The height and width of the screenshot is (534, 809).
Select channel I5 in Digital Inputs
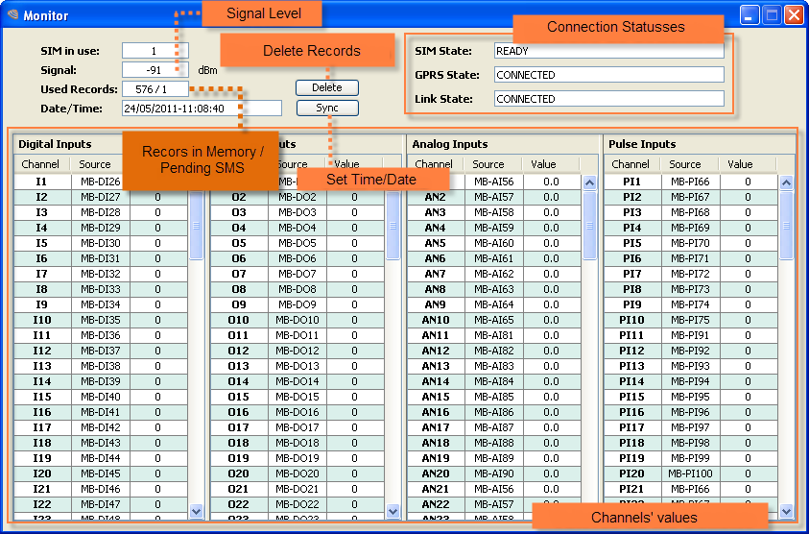[42, 243]
